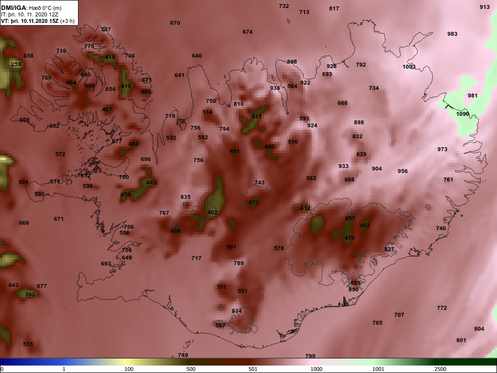Click the DMI/IGA Hæð 0°C (m) title

click(x=31, y=8)
